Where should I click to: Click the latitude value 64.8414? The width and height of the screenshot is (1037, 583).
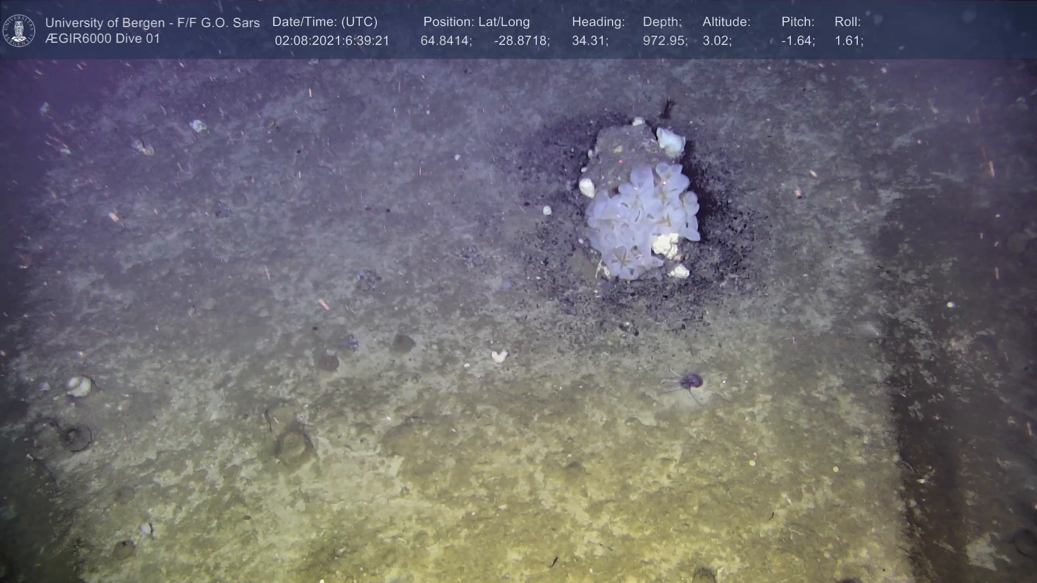tap(446, 41)
